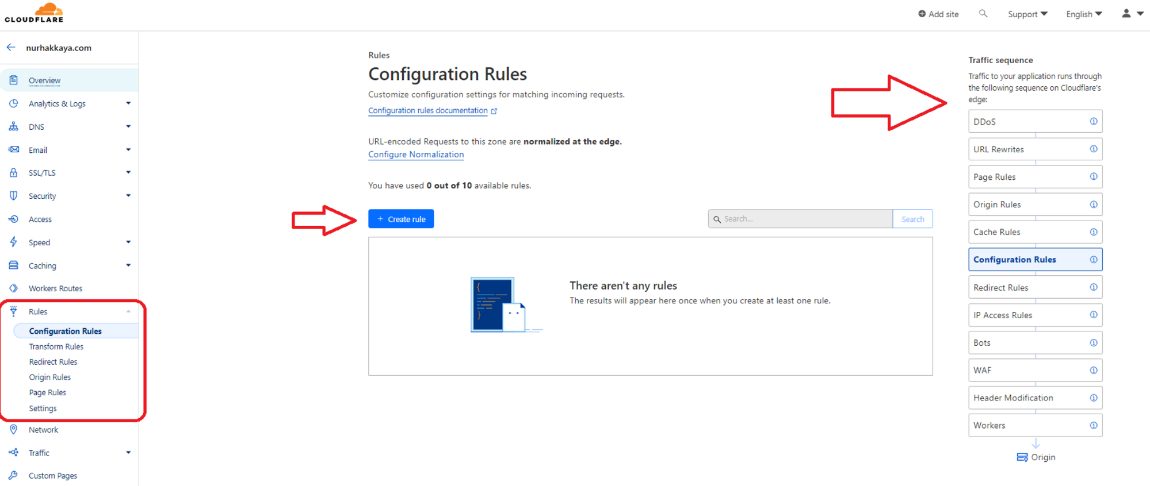1150x486 pixels.
Task: Click the Cache Rules info icon
Action: (1094, 232)
